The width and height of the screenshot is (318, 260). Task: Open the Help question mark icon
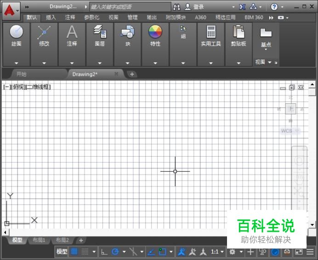click(x=274, y=7)
